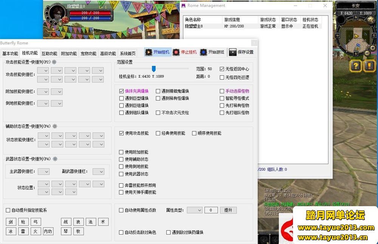Click the 提升 button
This screenshot has width=378, height=244.
point(228,210)
